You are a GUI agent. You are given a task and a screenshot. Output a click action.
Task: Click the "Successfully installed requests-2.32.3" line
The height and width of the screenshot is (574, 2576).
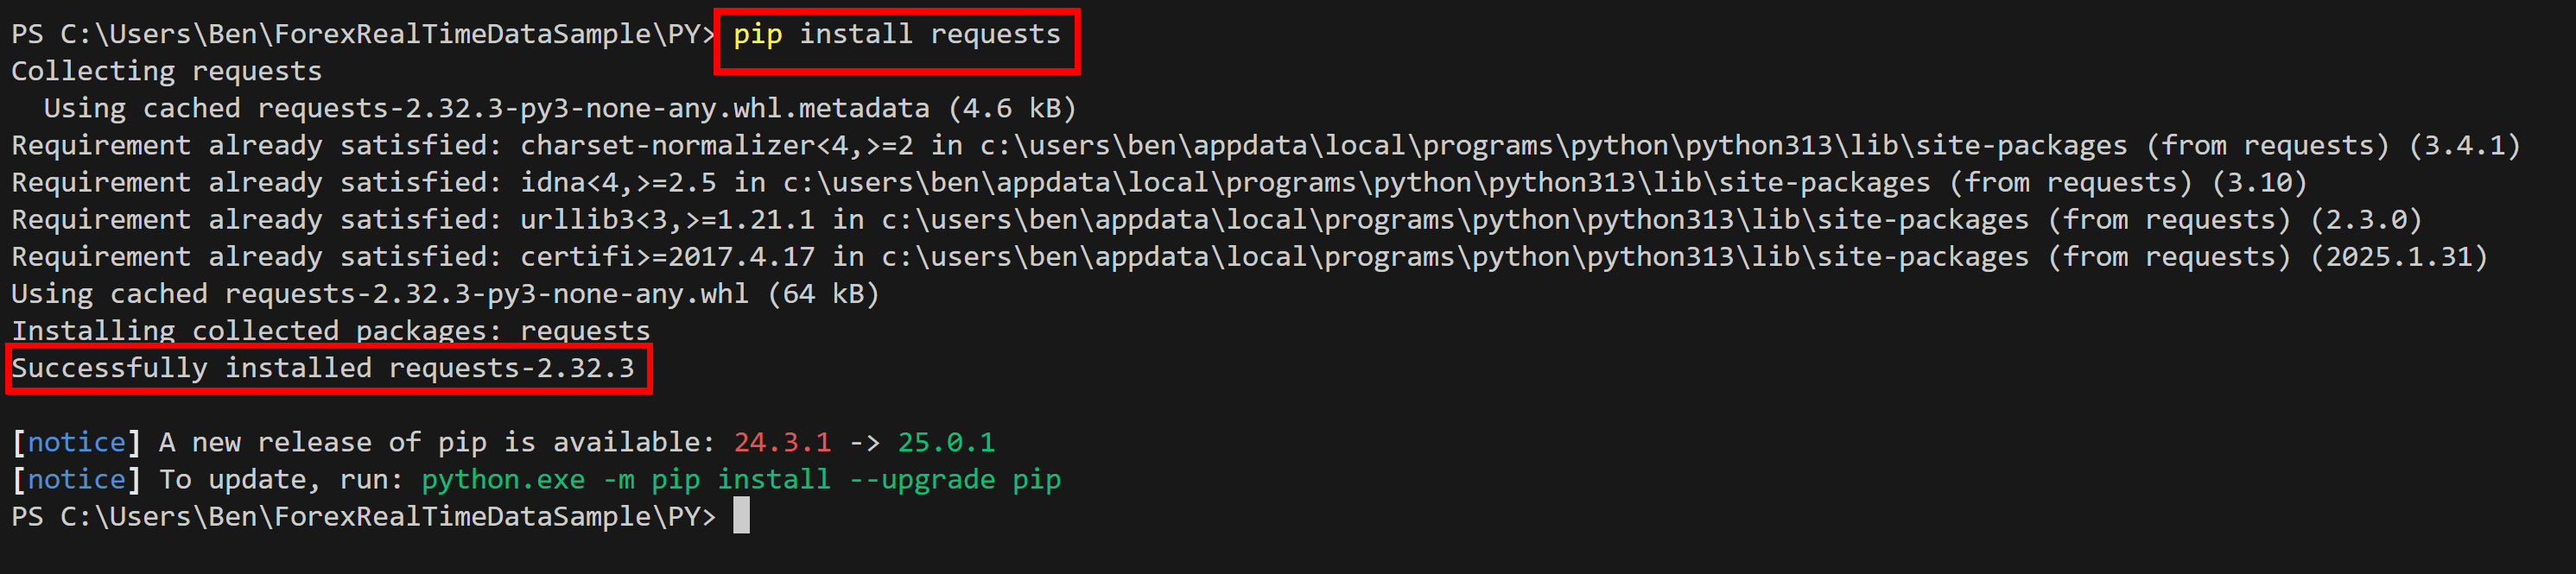(x=323, y=368)
